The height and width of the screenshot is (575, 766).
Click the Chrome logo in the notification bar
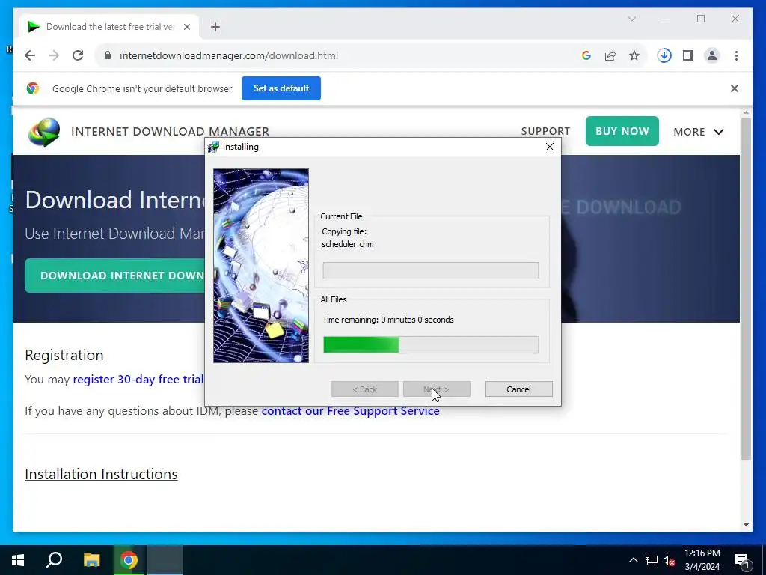coord(33,88)
